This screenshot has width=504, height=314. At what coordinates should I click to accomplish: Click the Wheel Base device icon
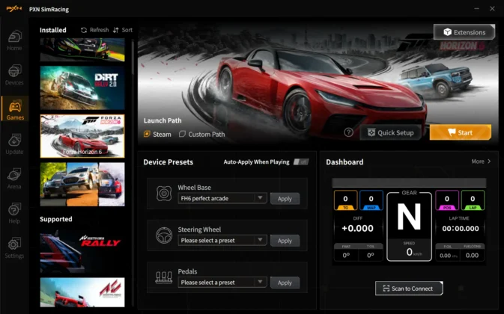point(164,194)
